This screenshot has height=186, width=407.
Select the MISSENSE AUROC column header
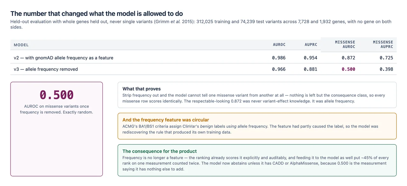(x=345, y=44)
